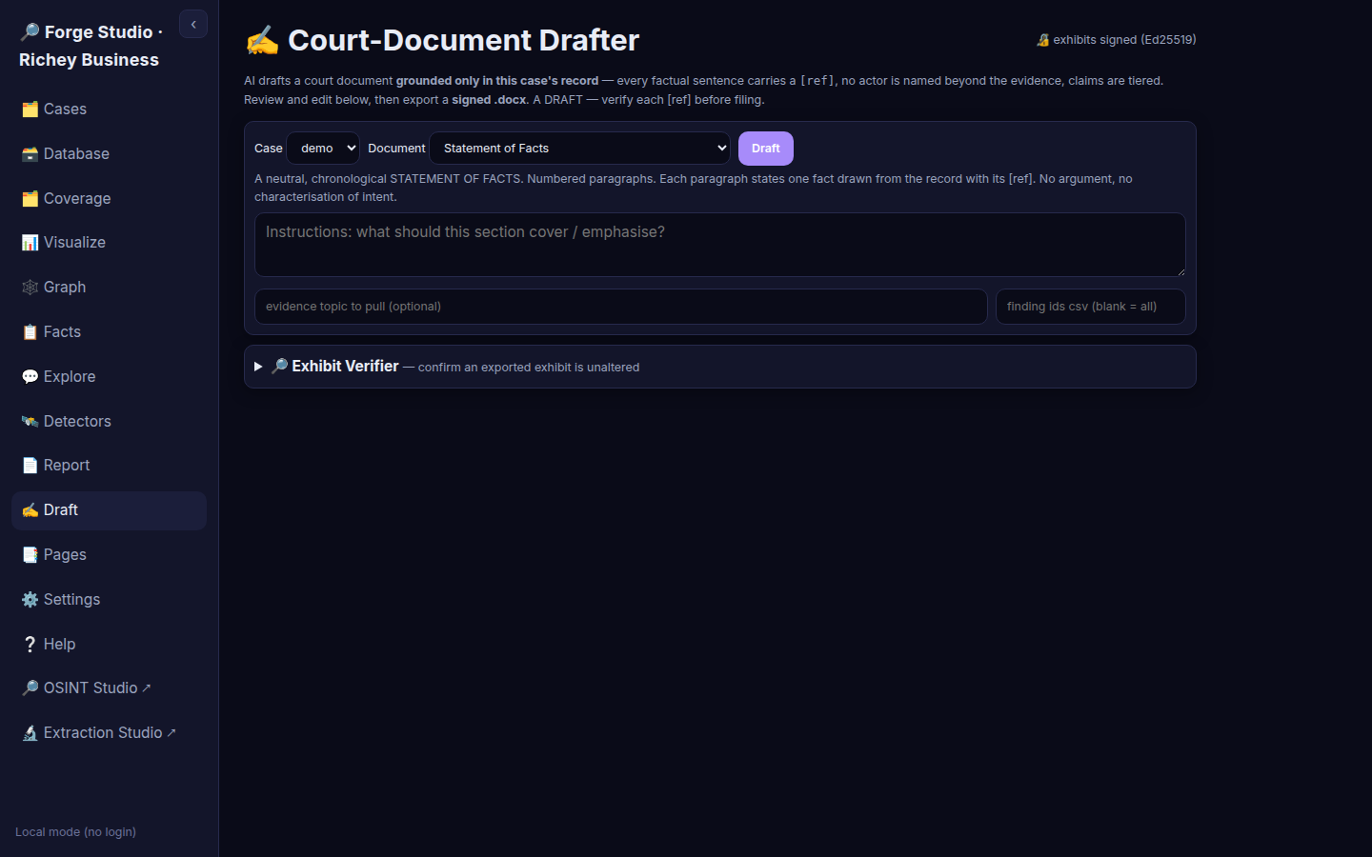Viewport: 1372px width, 857px height.
Task: Collapse the sidebar with chevron button
Action: tap(193, 25)
